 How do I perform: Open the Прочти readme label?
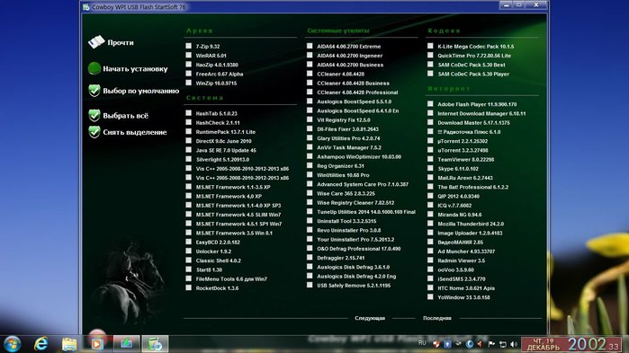tap(121, 42)
